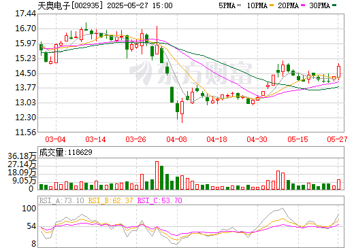
Task: Click the 04-18 date label
Action: (x=216, y=139)
